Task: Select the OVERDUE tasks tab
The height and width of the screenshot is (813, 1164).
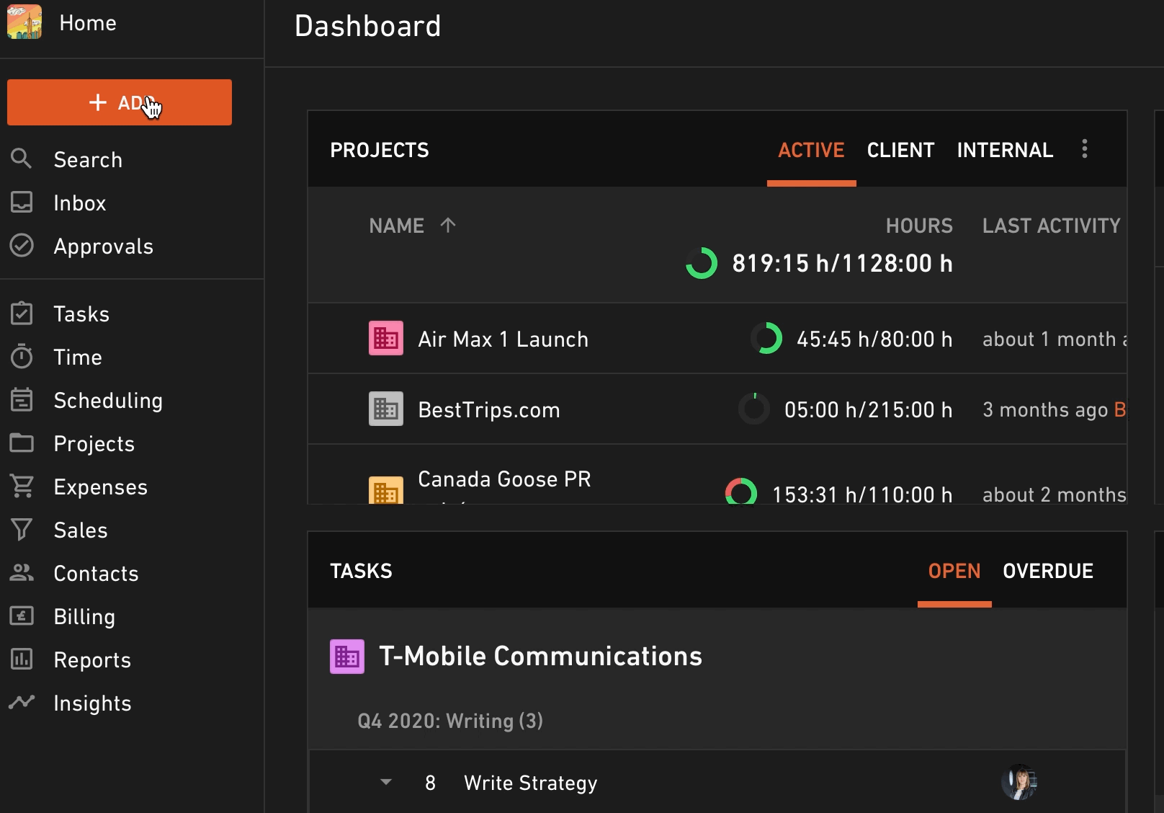Action: 1048,571
